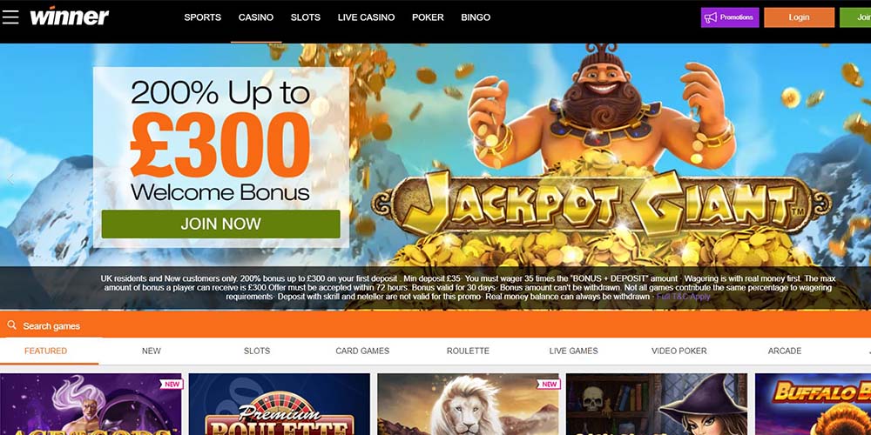Open the hamburger menu icon
The width and height of the screenshot is (871, 435).
point(10,17)
